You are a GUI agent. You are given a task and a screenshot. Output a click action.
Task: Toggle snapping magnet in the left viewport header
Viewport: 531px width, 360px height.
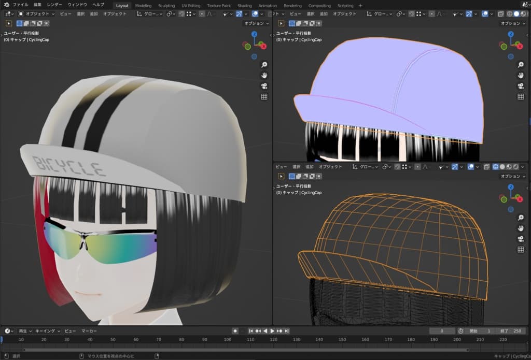pos(183,14)
